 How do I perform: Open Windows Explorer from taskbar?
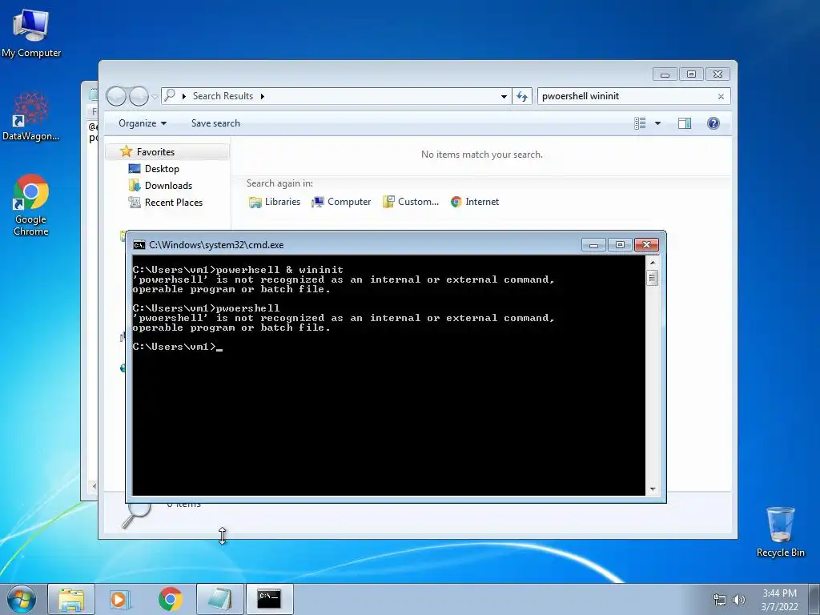71,599
